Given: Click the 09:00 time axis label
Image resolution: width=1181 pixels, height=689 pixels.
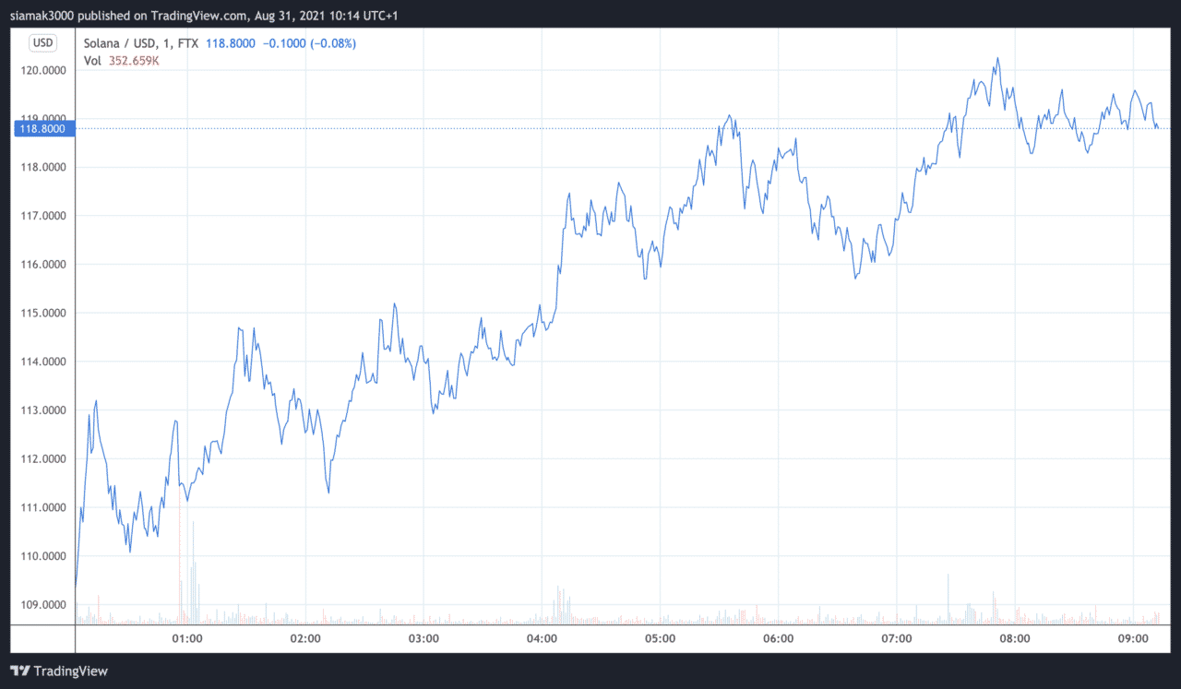Looking at the screenshot, I should 1133,638.
